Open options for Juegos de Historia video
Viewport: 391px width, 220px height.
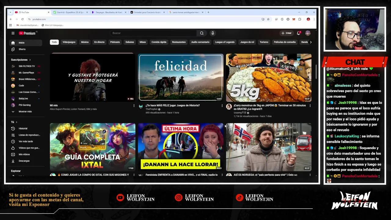coord(222,106)
